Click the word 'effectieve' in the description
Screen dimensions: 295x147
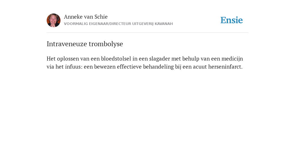tap(129, 67)
